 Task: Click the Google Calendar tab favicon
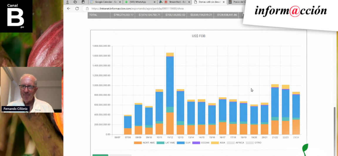(92, 2)
